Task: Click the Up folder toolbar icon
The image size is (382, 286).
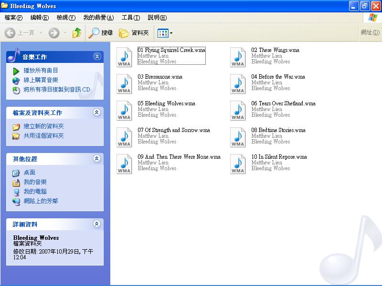Action: point(76,33)
